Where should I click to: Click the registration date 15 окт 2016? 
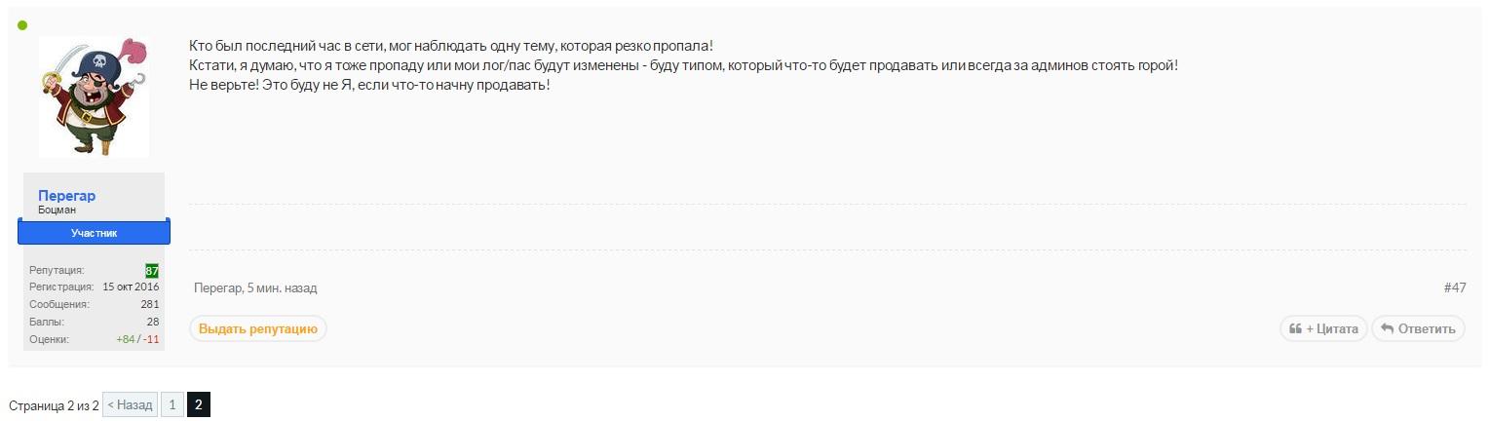(x=131, y=287)
